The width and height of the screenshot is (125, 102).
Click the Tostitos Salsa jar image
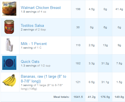tap(9, 27)
